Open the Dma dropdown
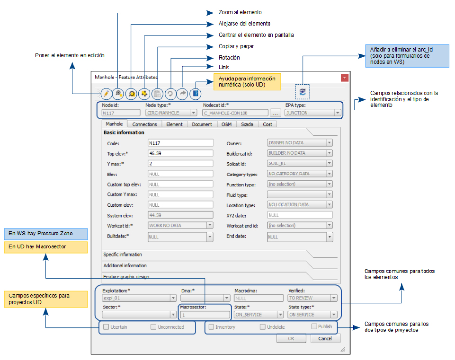 point(205,298)
